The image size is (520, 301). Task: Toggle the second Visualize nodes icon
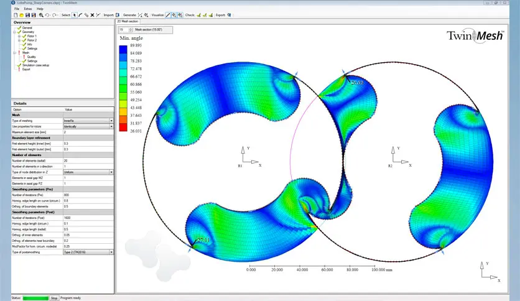174,15
